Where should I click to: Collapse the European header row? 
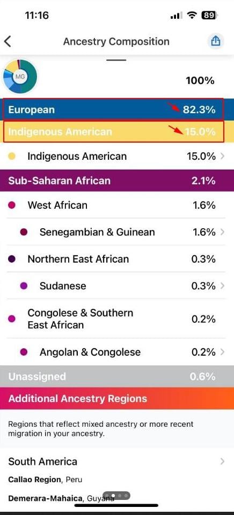coord(117,109)
